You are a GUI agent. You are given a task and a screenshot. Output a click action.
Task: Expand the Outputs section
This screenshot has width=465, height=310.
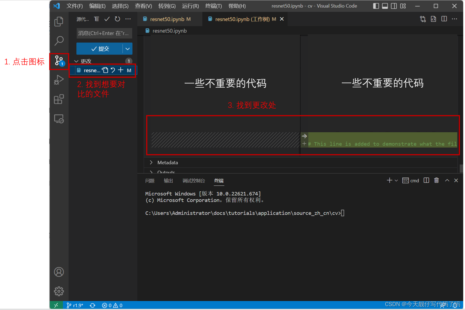click(151, 172)
